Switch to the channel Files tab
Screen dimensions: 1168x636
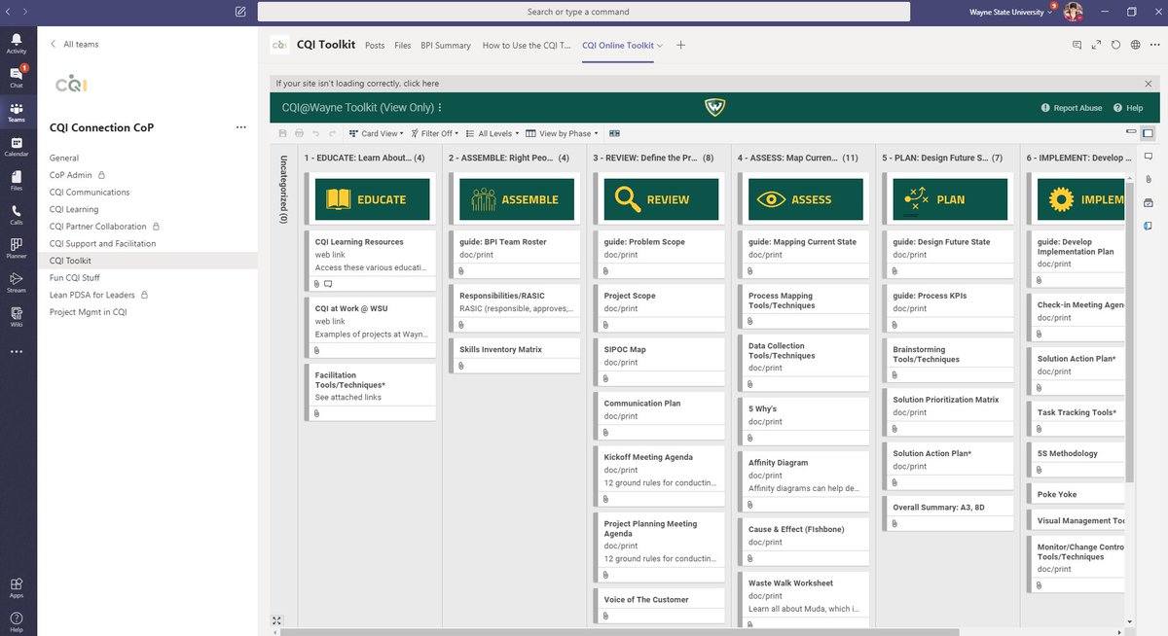click(403, 45)
